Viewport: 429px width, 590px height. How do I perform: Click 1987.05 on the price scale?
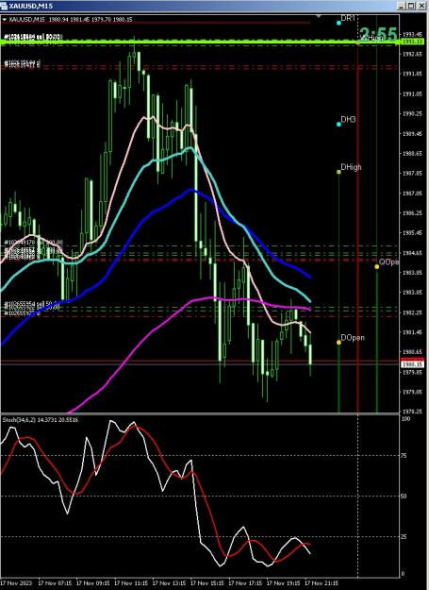(410, 194)
